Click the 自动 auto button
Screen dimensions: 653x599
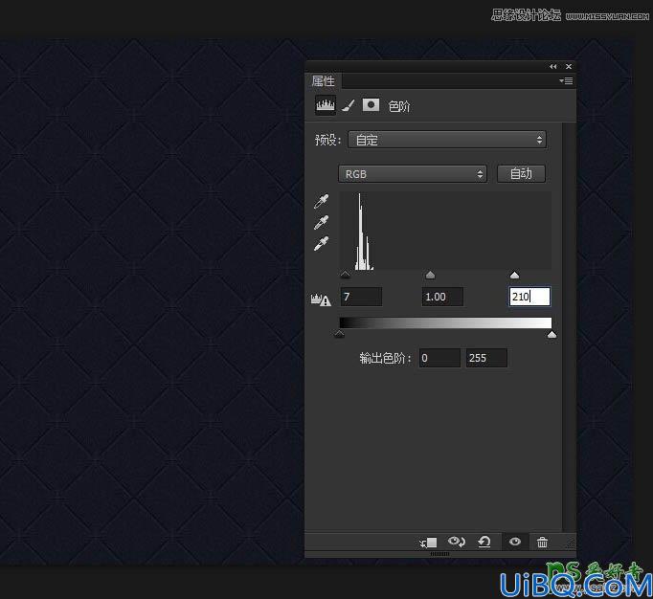pos(521,173)
